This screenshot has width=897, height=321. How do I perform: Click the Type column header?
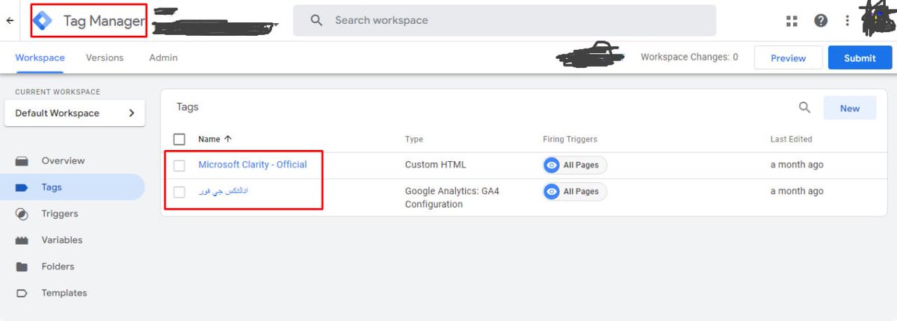(x=414, y=140)
